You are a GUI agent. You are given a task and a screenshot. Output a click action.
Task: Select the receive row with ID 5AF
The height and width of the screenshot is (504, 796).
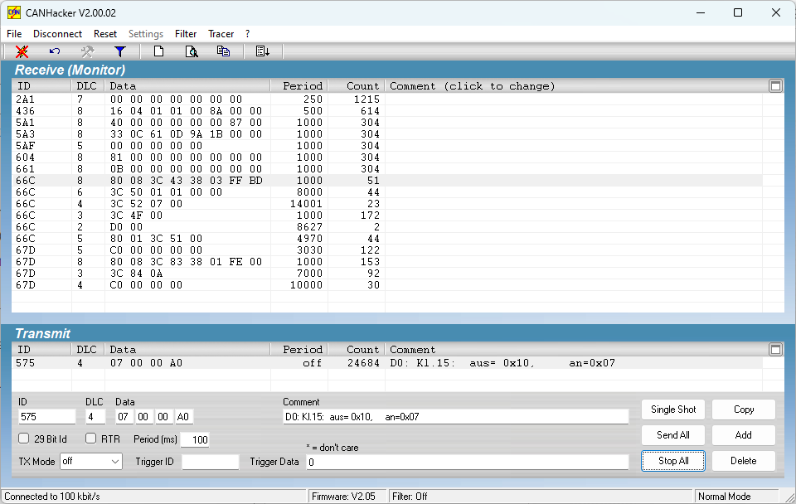coord(387,146)
